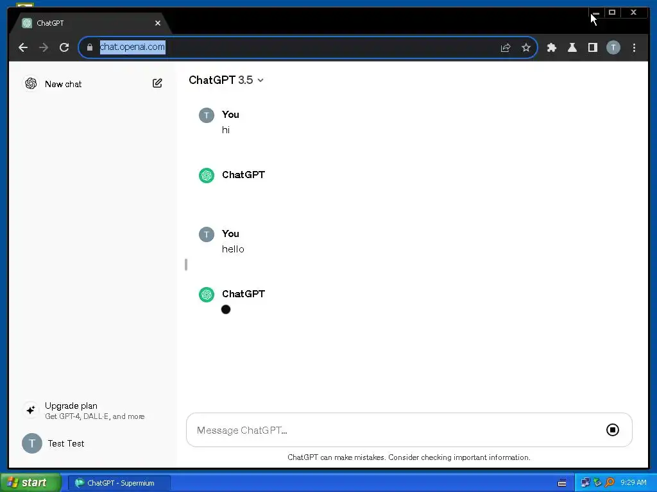The width and height of the screenshot is (657, 492).
Task: Maximize the Supermium browser window
Action: pos(611,13)
